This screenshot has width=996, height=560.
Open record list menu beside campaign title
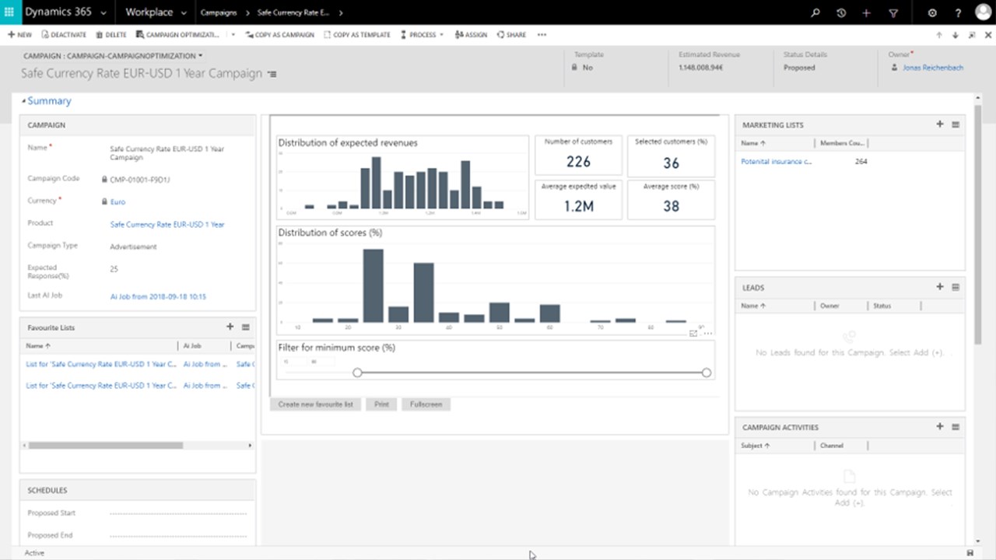point(272,74)
